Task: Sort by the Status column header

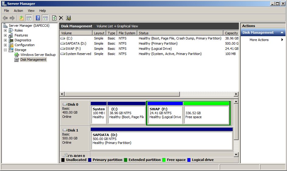Action: coord(180,33)
